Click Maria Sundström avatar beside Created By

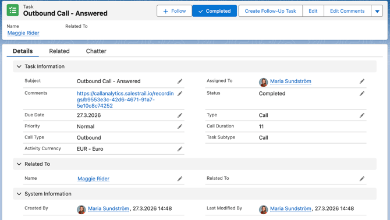pyautogui.click(x=81, y=210)
